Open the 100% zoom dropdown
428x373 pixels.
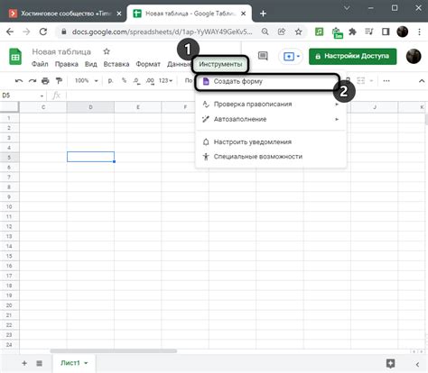pos(87,81)
